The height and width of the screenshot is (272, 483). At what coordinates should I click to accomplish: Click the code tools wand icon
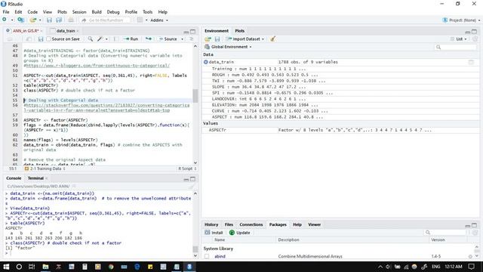(100, 39)
